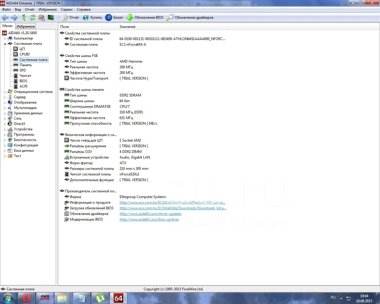Collapse the Системная плата tree node

tap(5, 44)
